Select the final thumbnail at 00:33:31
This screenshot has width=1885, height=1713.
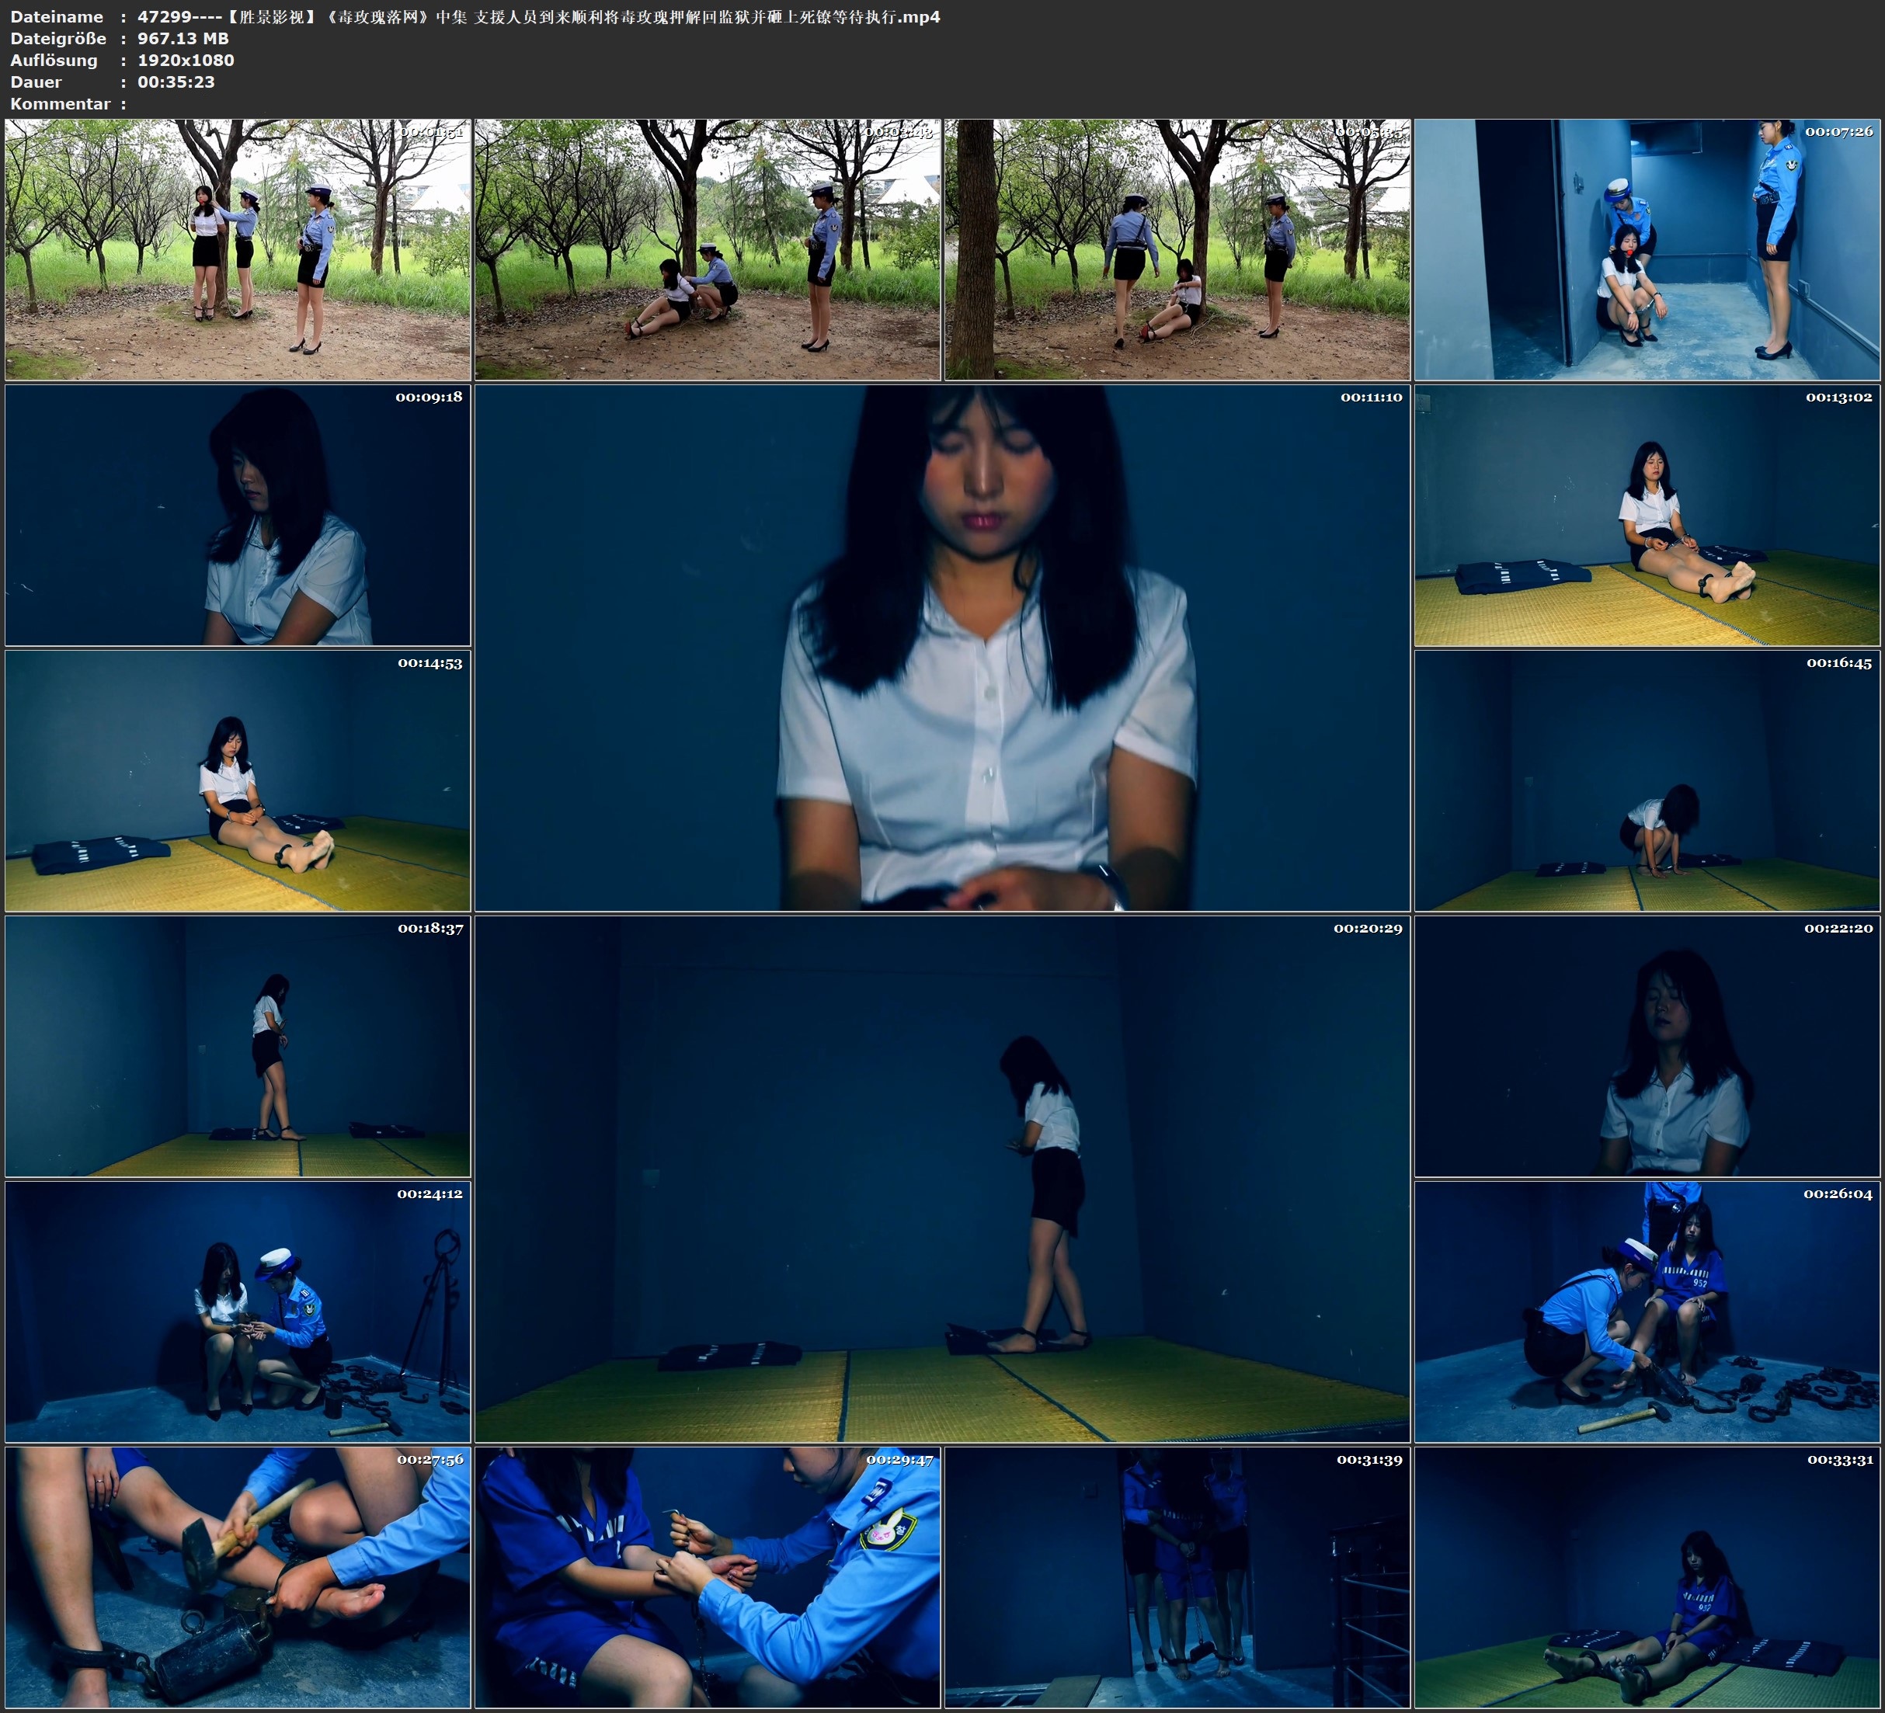point(1647,1577)
